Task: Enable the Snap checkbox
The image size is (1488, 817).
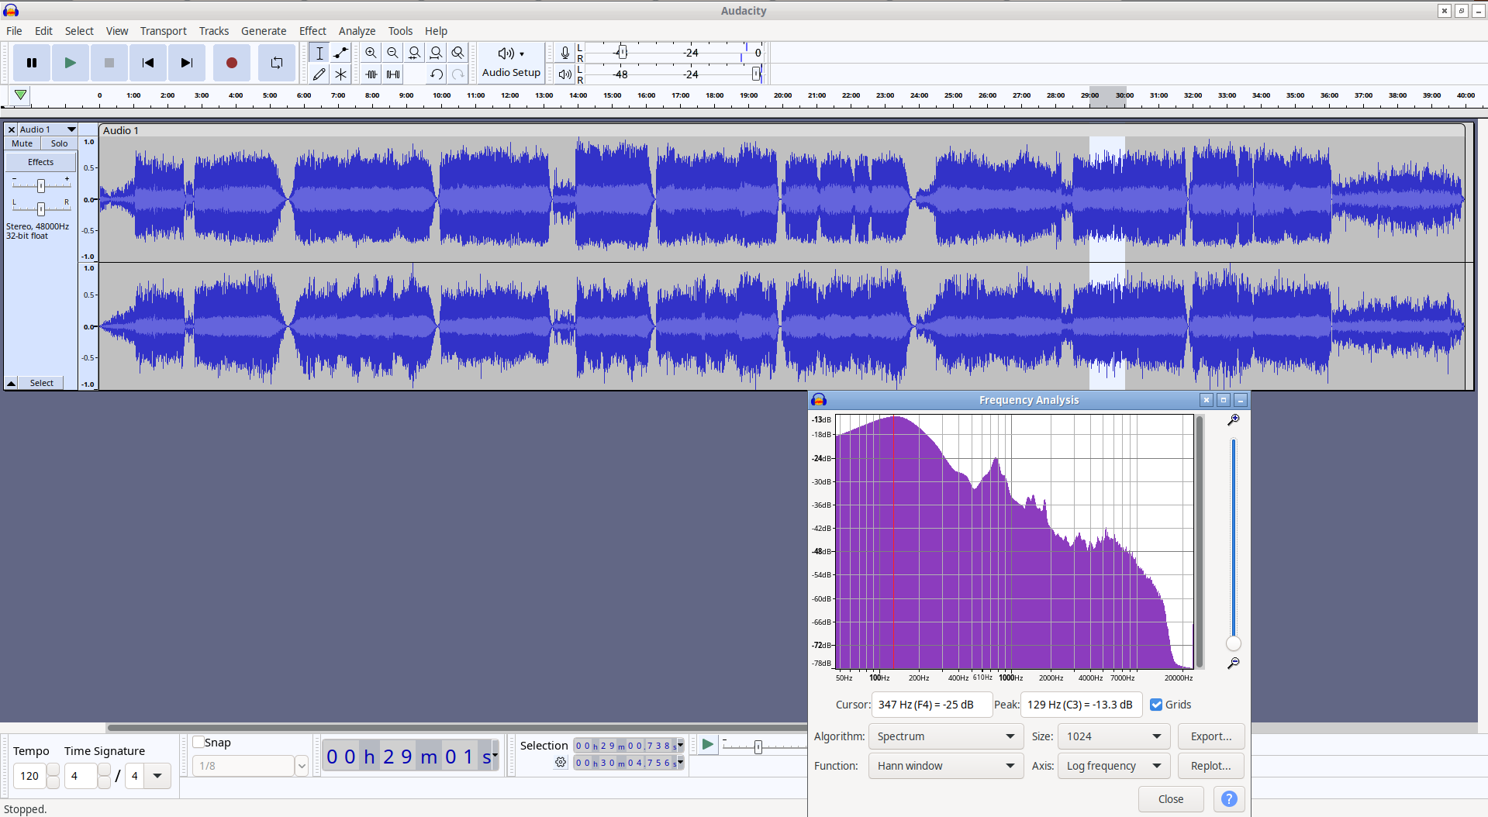Action: (x=199, y=742)
